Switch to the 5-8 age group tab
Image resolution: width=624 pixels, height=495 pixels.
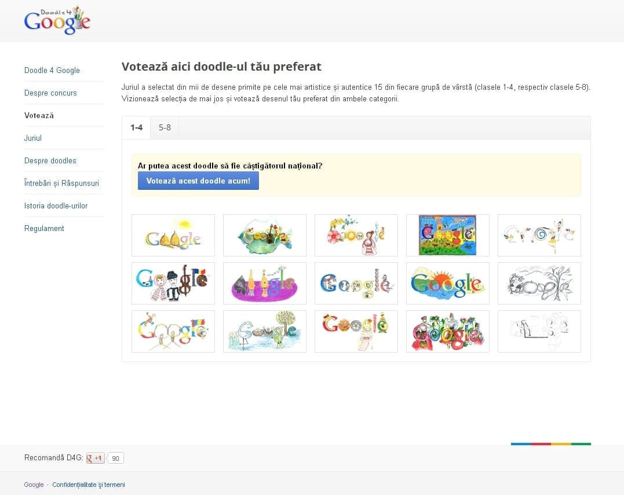[x=165, y=127]
